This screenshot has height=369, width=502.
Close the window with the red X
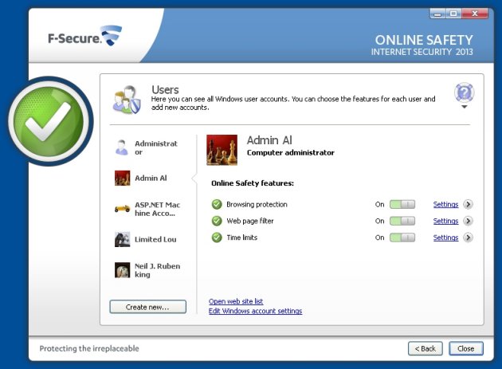[x=475, y=14]
